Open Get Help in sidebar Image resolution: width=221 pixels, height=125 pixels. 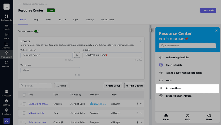(6, 102)
